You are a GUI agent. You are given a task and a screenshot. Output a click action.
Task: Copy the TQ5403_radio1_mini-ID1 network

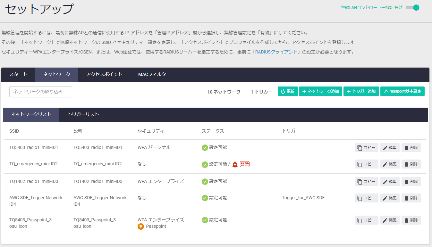366,148
